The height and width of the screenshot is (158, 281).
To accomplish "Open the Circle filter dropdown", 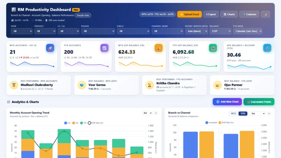I will click(x=133, y=31).
